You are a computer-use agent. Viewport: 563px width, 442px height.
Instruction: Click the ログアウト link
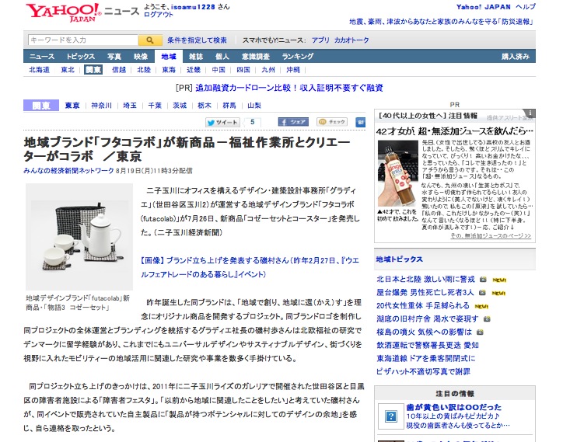click(x=159, y=15)
